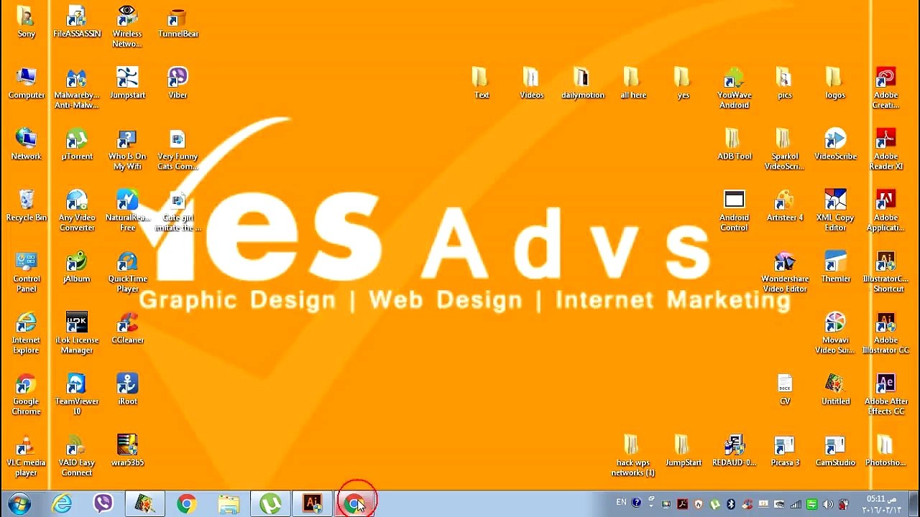Select the iRoot desktop icon
Screen dimensions: 920x517
point(127,390)
